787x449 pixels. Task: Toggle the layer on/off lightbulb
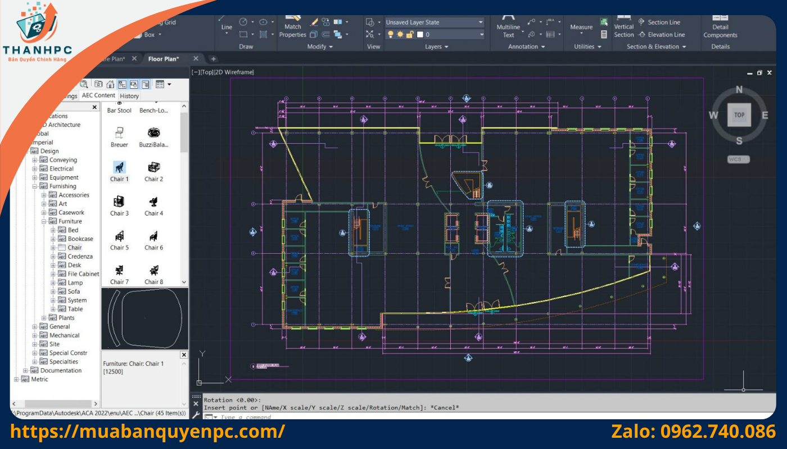(x=390, y=35)
